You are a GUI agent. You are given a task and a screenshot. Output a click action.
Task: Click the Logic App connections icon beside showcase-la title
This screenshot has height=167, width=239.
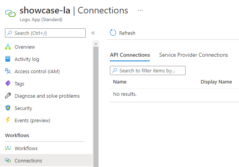(10, 13)
